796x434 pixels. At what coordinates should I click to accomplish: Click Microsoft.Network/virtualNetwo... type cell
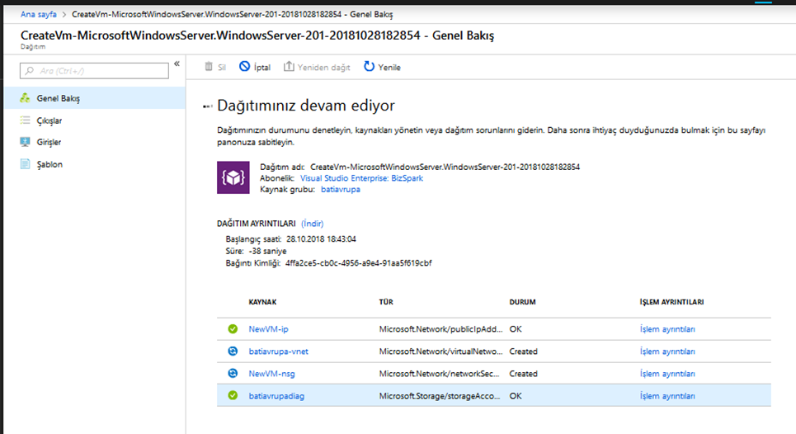[440, 351]
